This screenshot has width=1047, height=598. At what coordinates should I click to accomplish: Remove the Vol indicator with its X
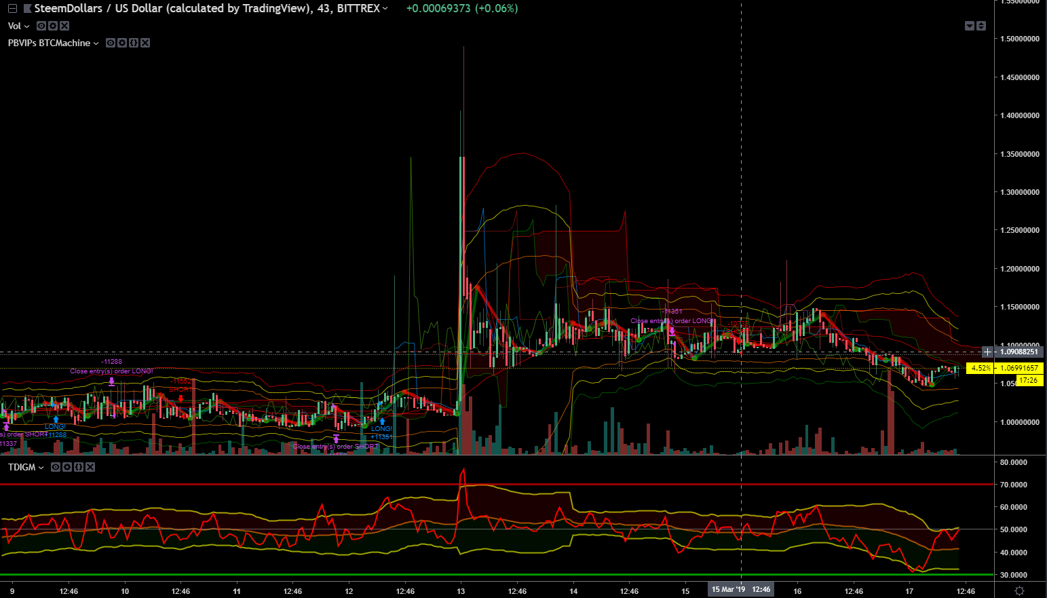[64, 26]
